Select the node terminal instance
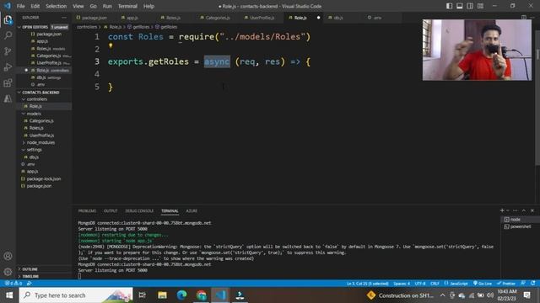Screen dimensions: 540x303 click(520, 219)
